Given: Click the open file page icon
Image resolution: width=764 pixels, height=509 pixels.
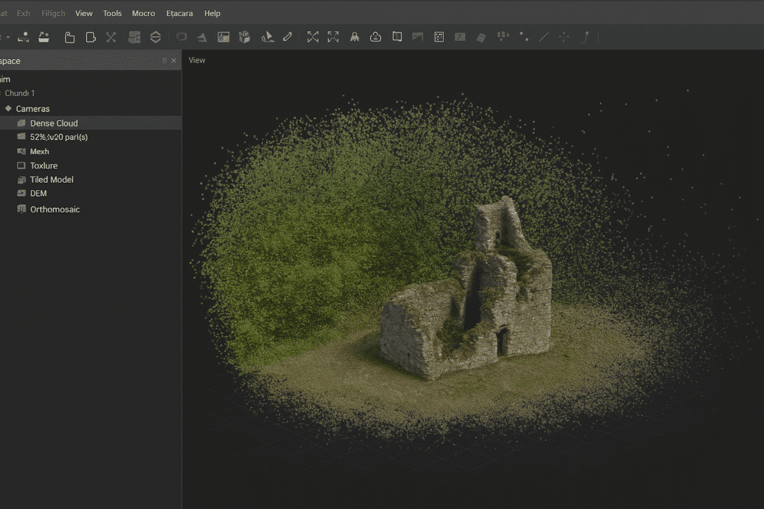Looking at the screenshot, I should click(x=91, y=37).
